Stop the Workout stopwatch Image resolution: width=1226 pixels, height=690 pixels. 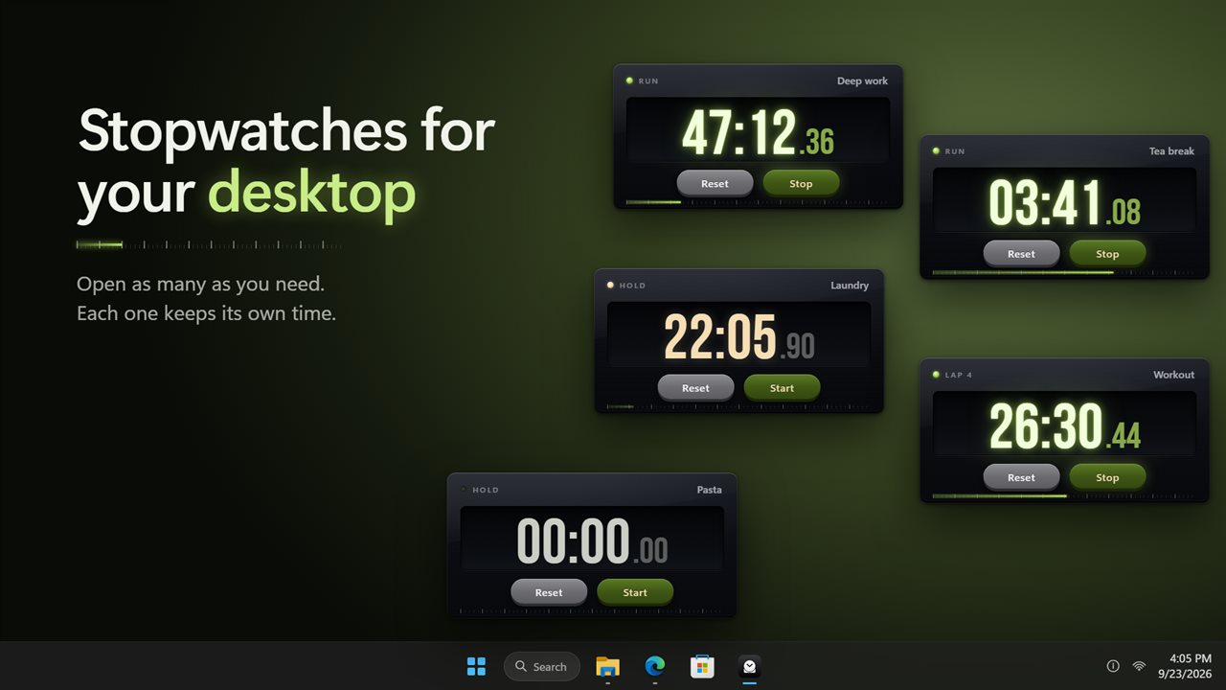[x=1107, y=477]
